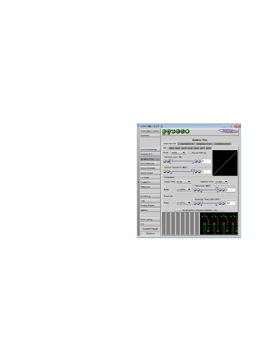Viewport: 265px width, 343px height.
Task: Click the Dynamic Gain slider handle
Action: [x=171, y=160]
